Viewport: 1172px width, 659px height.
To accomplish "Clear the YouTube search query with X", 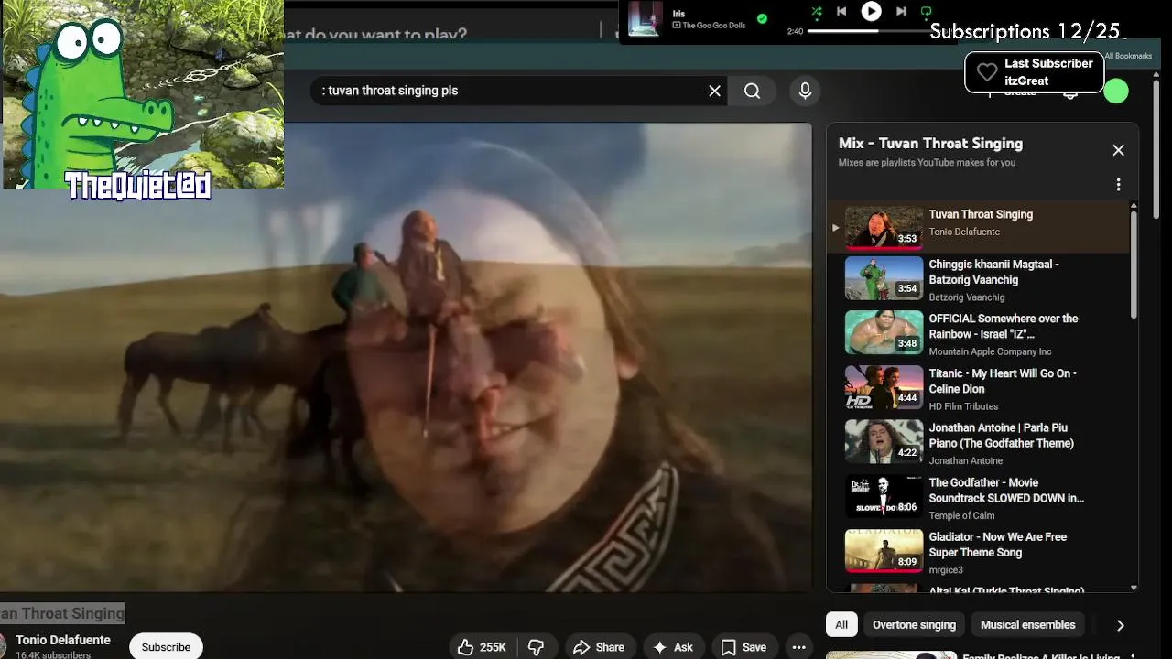I will tap(715, 91).
